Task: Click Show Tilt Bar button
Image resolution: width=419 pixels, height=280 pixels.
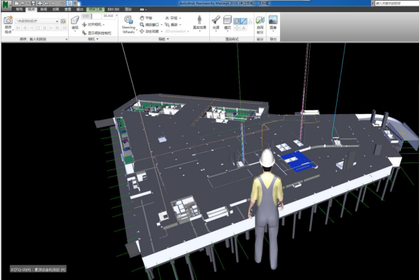Action: click(96, 33)
